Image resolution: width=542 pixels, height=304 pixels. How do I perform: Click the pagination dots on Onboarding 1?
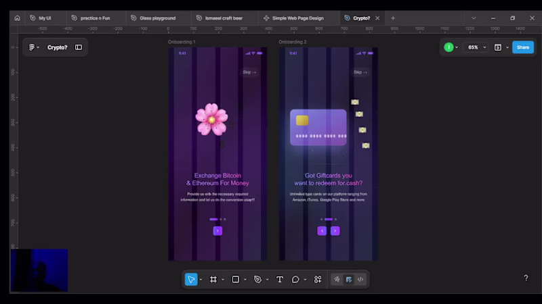(217, 219)
